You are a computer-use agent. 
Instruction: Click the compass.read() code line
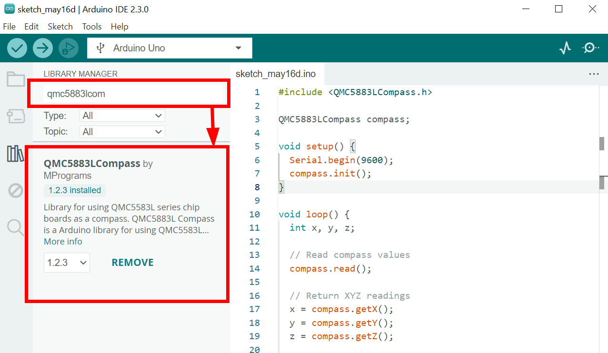[330, 269]
